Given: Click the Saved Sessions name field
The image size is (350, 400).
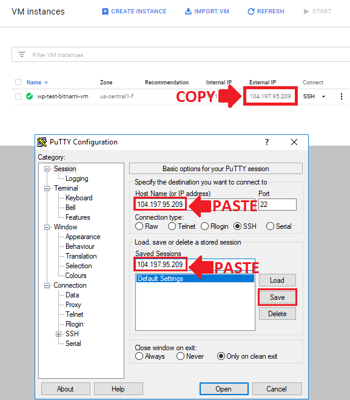Looking at the screenshot, I should 195,265.
